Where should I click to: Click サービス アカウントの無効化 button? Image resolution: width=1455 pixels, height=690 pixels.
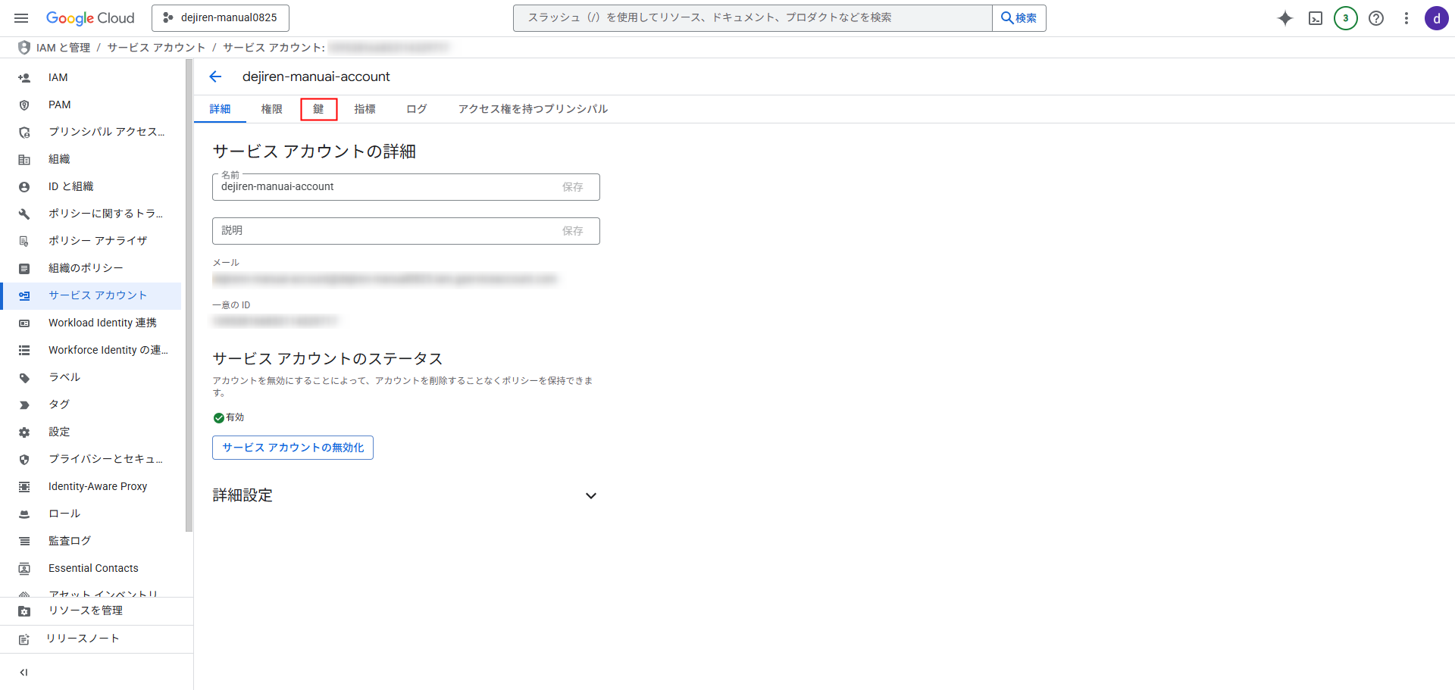pyautogui.click(x=293, y=448)
